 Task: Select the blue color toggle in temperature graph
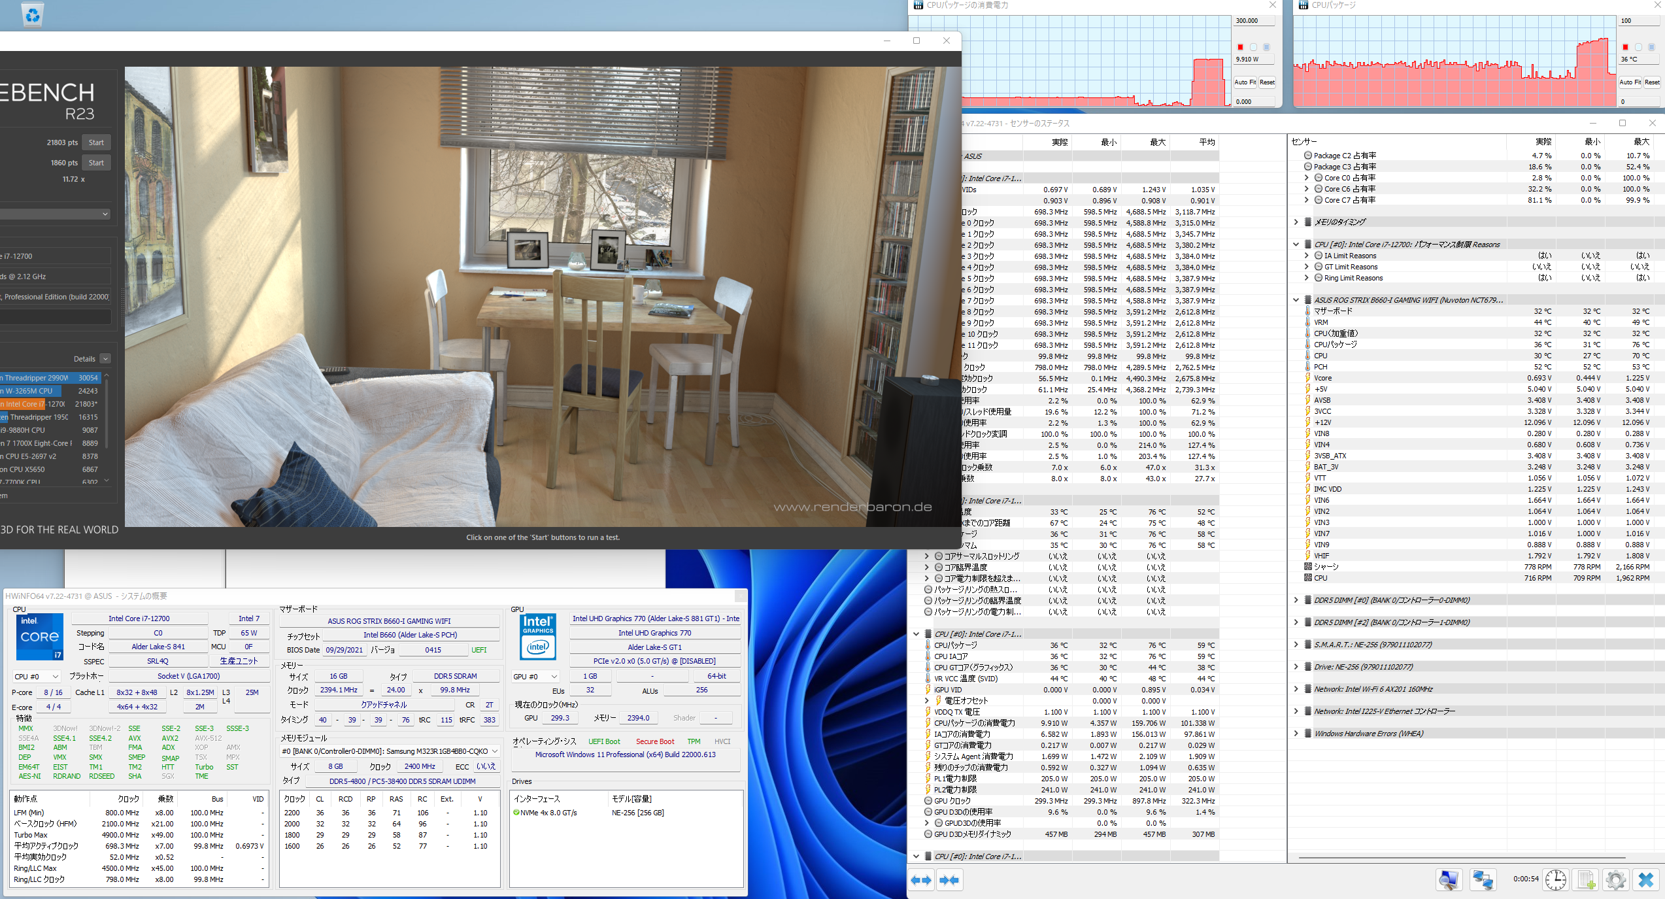click(x=1651, y=47)
